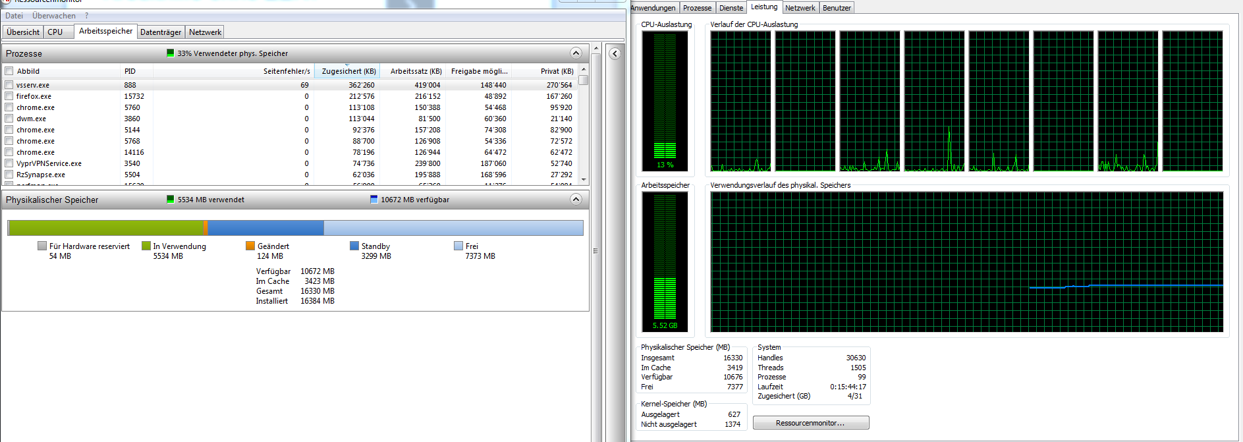This screenshot has width=1243, height=442.
Task: Open Prozesse tab in Task Manager
Action: (x=697, y=8)
